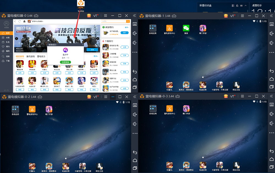The height and width of the screenshot is (173, 275).
Task: Show more tools in 雷电模拟器-0-2 sidebar
Action: tap(135, 133)
